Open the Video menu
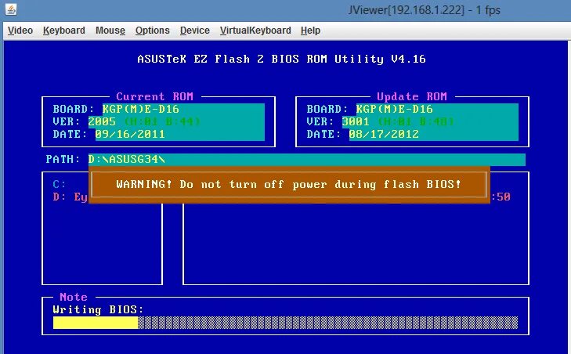 tap(20, 31)
